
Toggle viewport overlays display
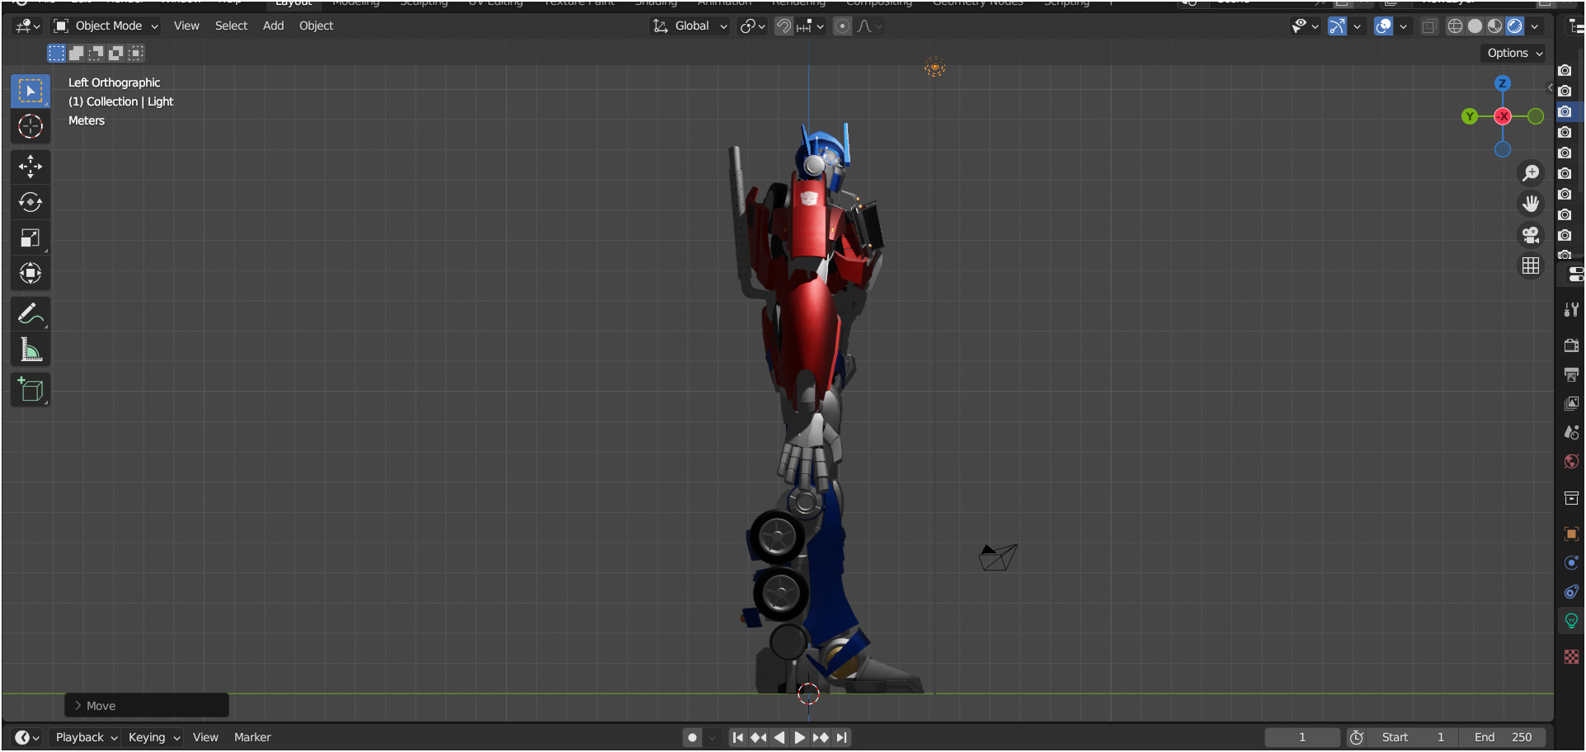1383,26
